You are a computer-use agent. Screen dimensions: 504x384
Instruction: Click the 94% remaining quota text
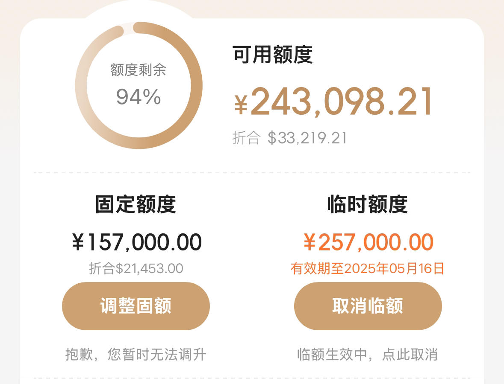coord(138,96)
